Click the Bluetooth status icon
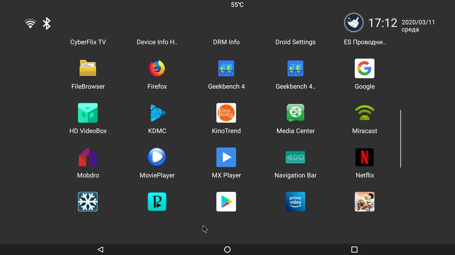This screenshot has height=255, width=455. coord(46,23)
